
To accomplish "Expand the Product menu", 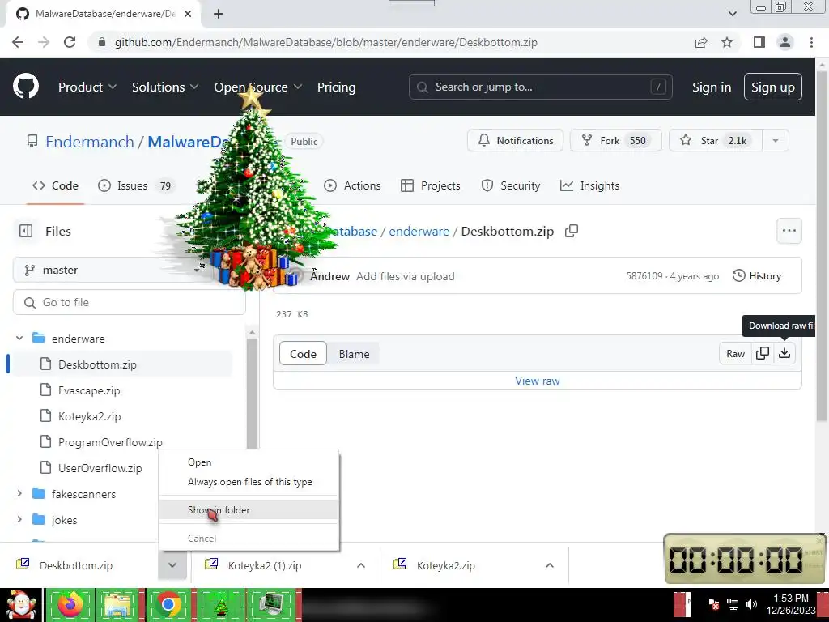I will (87, 87).
